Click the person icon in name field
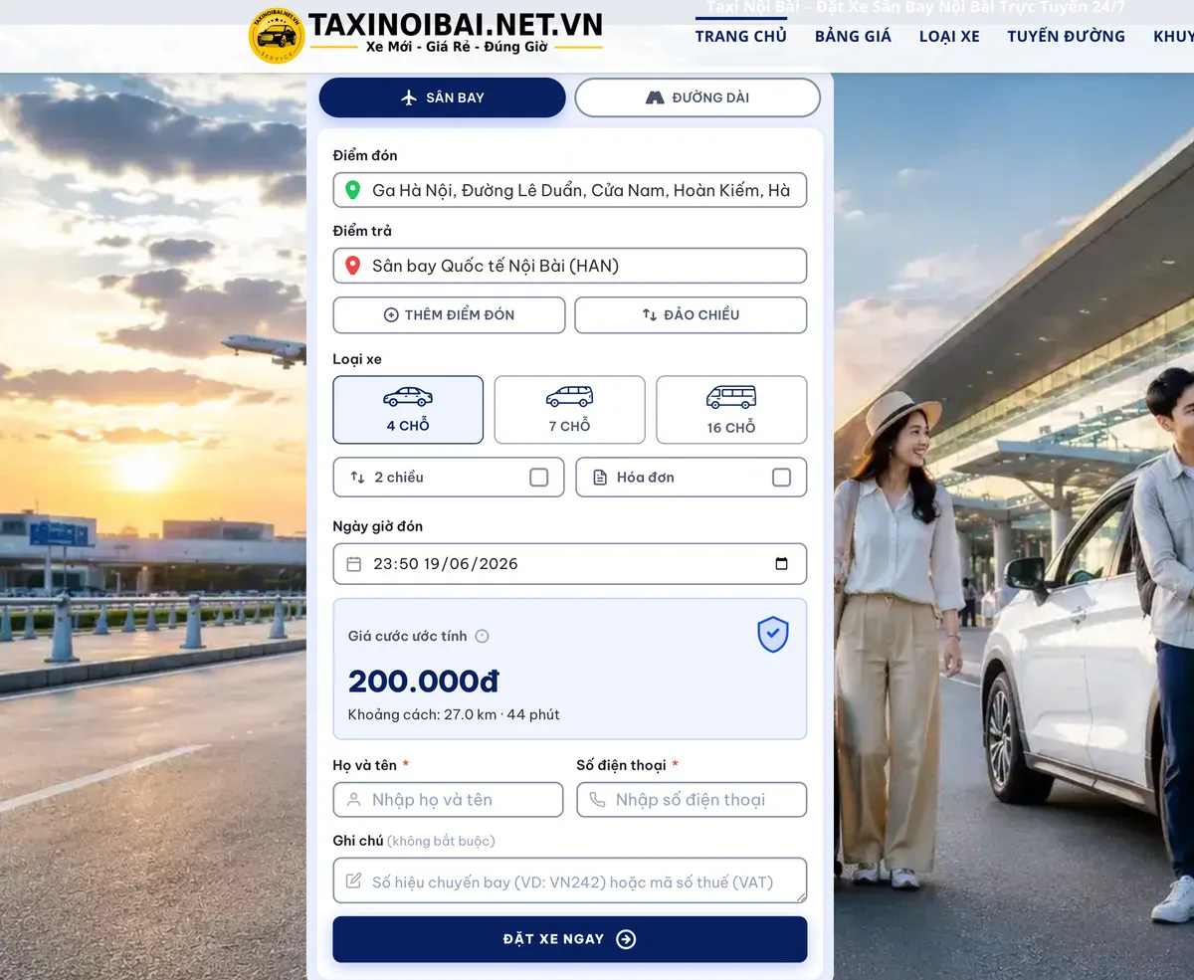1194x980 pixels. [x=354, y=800]
